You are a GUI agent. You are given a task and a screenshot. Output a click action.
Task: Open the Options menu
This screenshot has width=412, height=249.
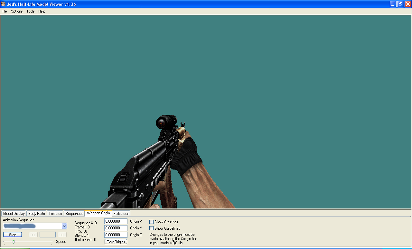[17, 11]
